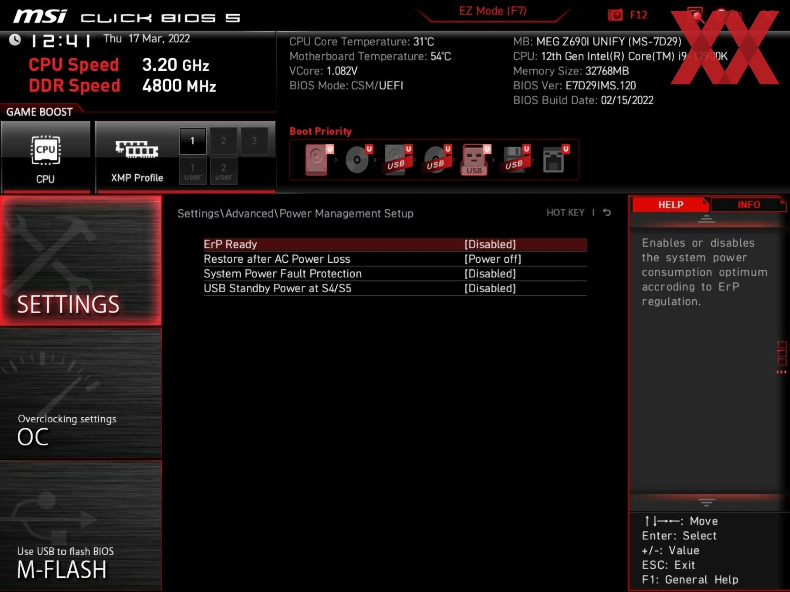Click the stacked squares icon on right edge
790x592 pixels.
[782, 354]
